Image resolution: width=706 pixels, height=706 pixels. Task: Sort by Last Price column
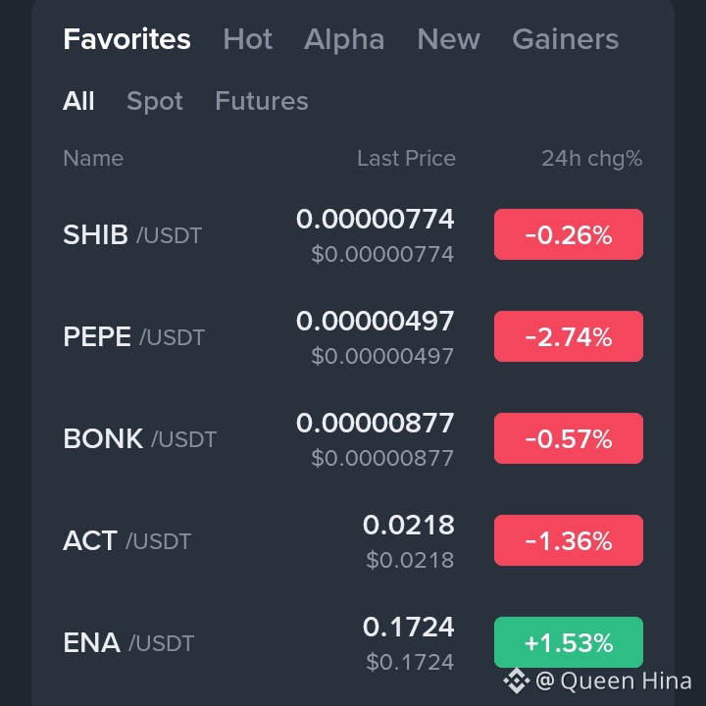click(406, 159)
